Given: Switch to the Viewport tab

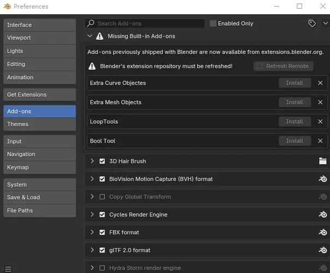Looking at the screenshot, I should [39, 38].
